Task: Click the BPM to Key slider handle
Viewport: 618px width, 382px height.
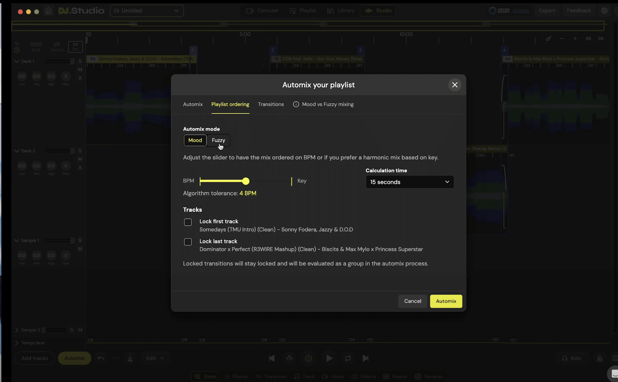Action: pos(246,181)
